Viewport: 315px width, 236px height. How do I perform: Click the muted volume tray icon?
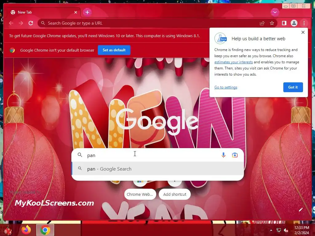tap(286, 230)
